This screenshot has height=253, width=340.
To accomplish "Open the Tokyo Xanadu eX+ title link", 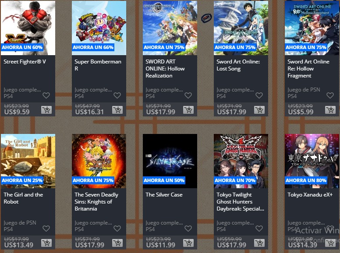I will click(310, 194).
